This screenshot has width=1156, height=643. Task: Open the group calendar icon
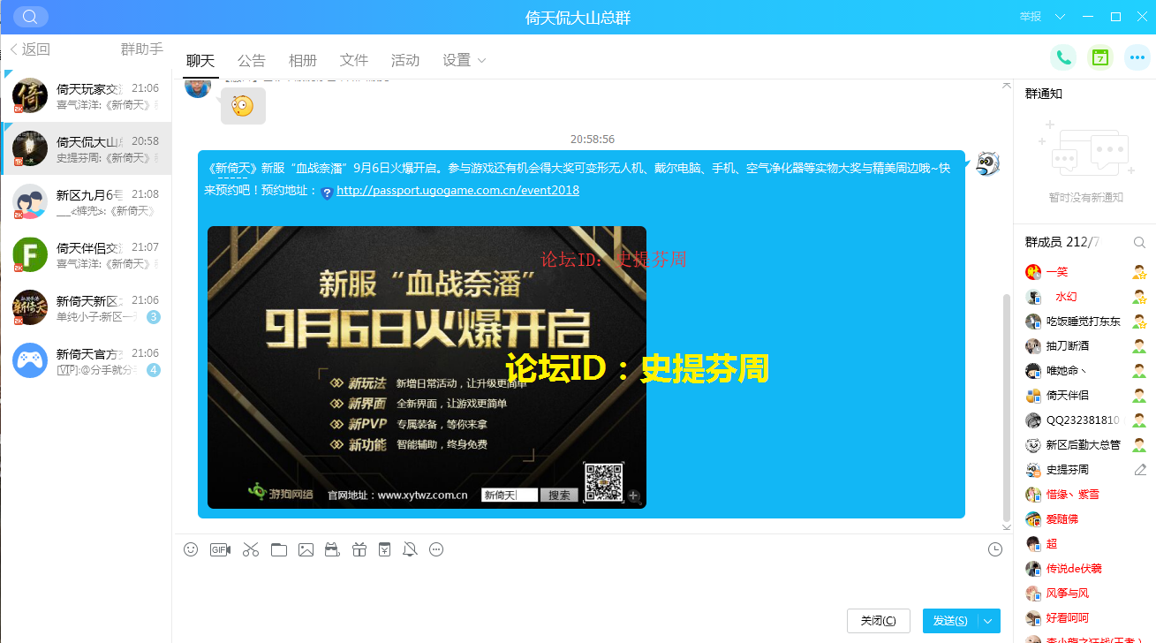click(1100, 57)
